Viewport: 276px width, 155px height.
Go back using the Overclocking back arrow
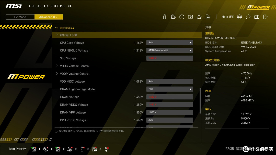point(56,28)
